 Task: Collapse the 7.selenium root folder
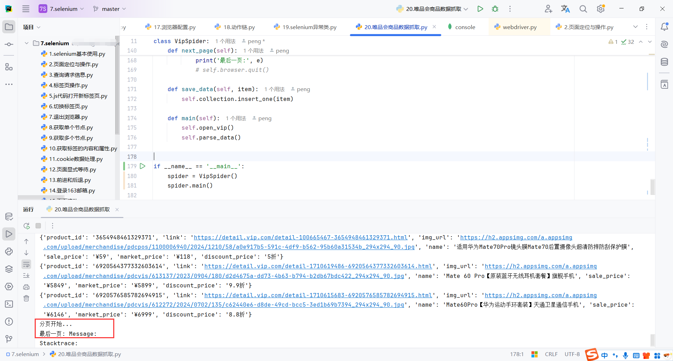tap(26, 43)
